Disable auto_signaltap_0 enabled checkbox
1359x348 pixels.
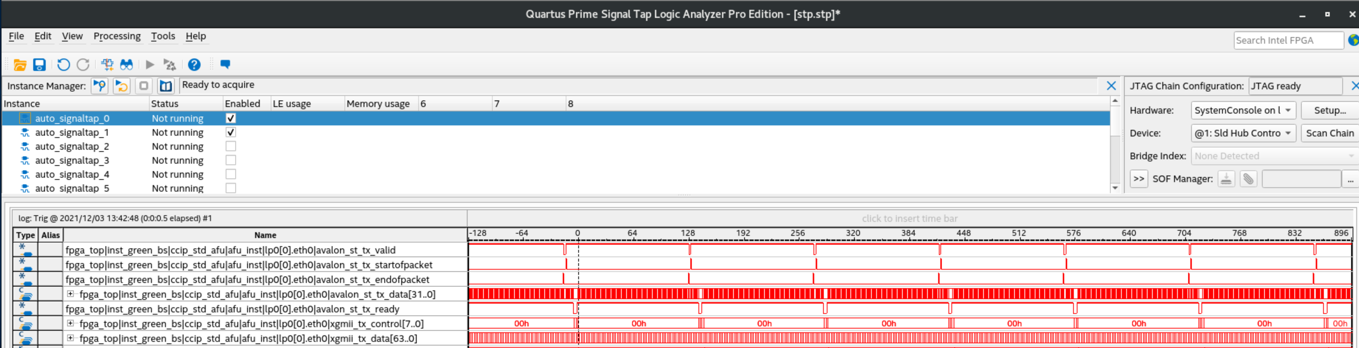pyautogui.click(x=231, y=118)
